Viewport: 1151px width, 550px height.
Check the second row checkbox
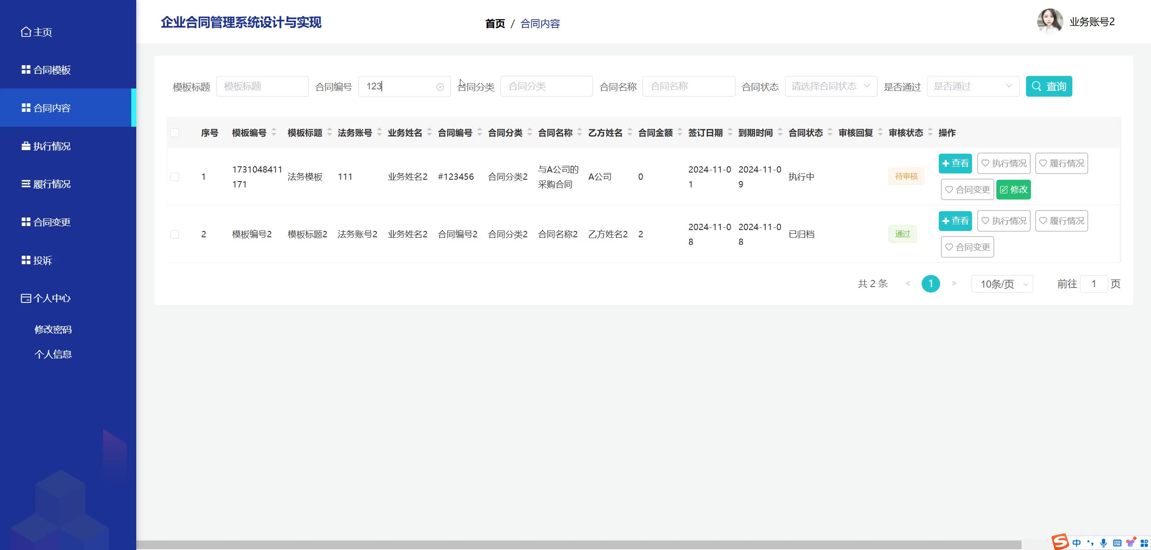[x=175, y=235]
